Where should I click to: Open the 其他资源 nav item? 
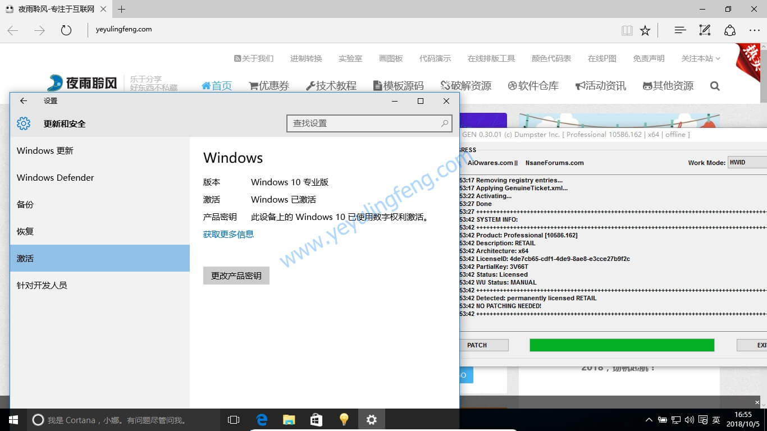(668, 86)
